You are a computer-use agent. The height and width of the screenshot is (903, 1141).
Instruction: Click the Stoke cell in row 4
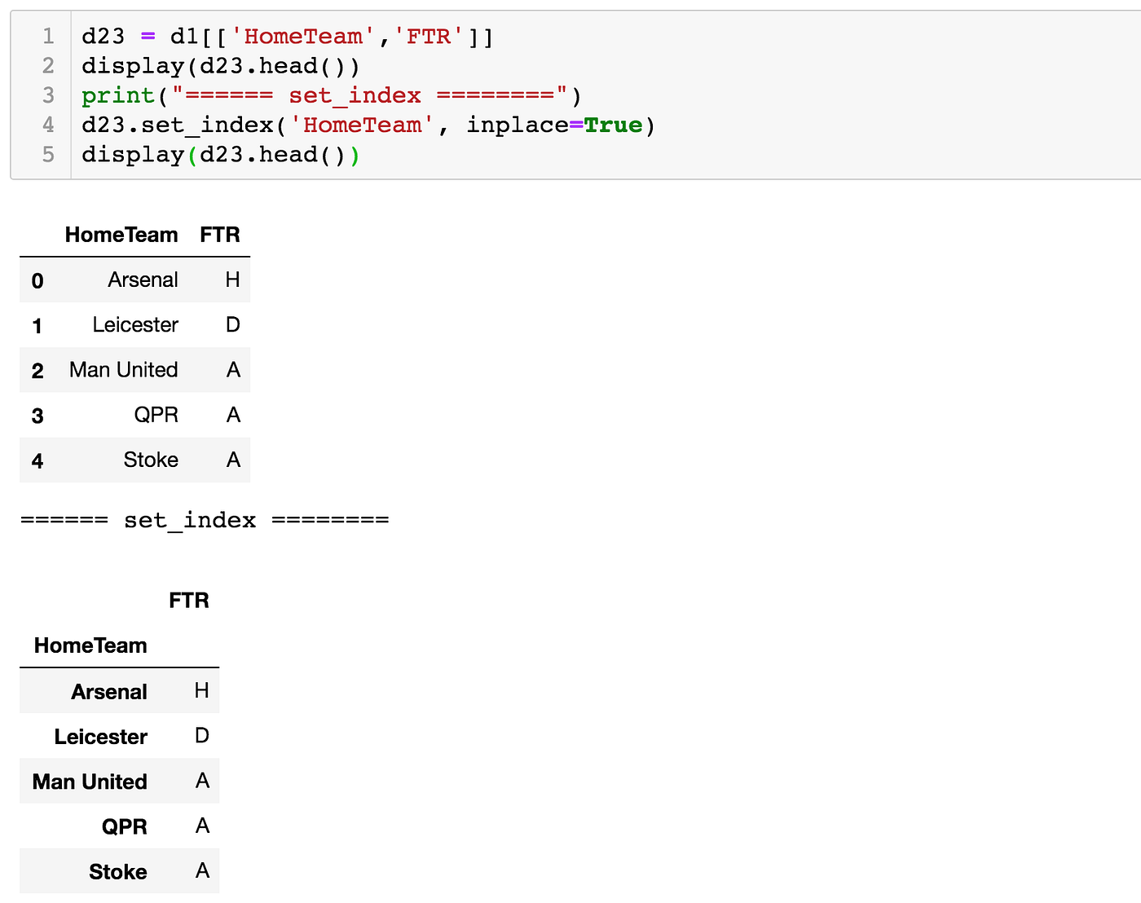click(151, 460)
